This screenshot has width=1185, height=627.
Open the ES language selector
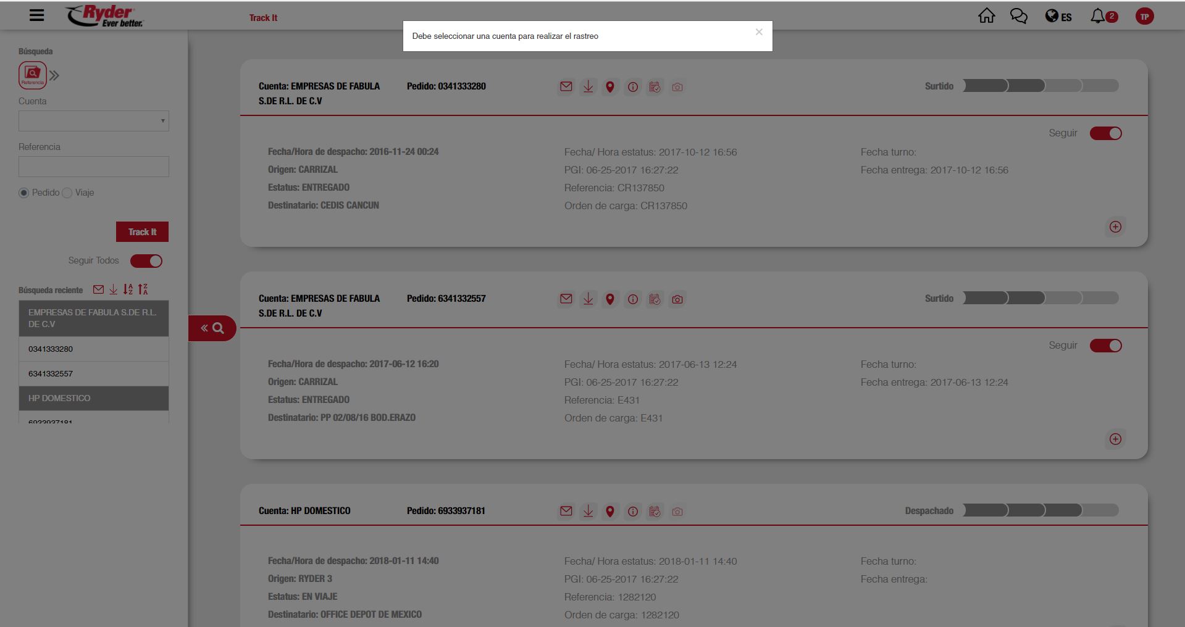(1058, 17)
